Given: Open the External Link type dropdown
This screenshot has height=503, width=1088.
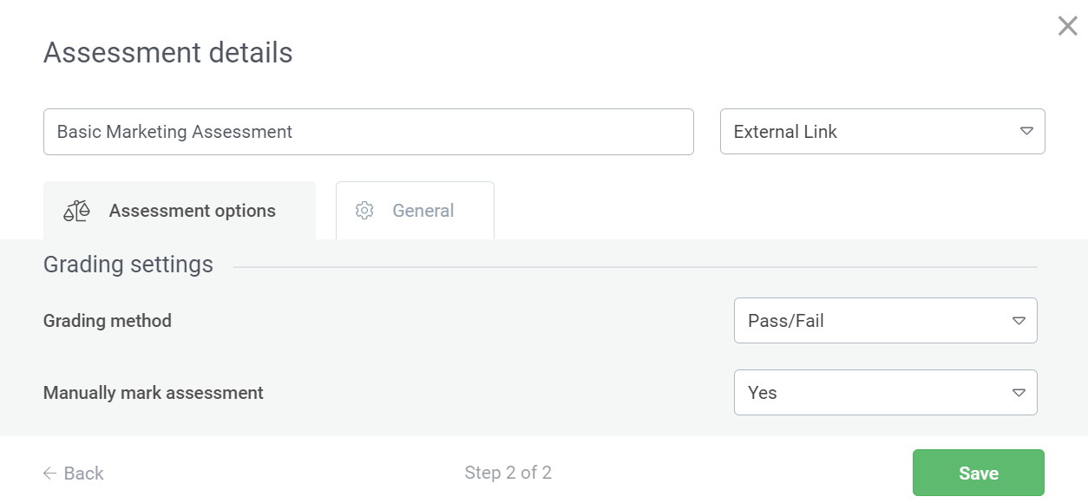Looking at the screenshot, I should (x=882, y=132).
